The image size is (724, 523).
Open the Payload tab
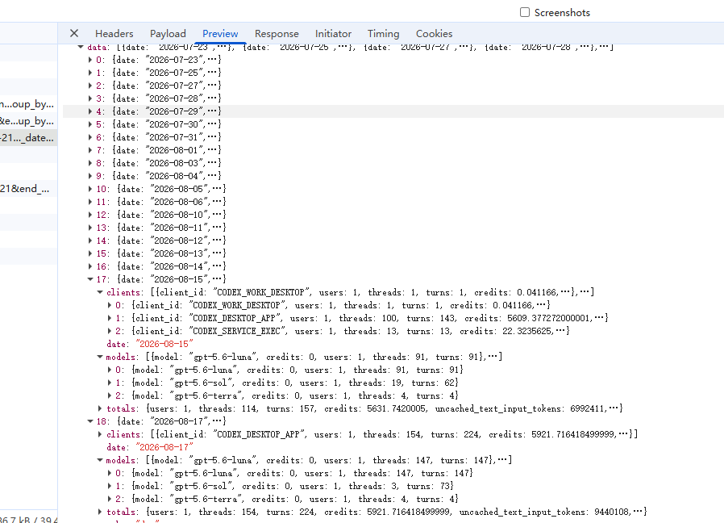pyautogui.click(x=168, y=34)
